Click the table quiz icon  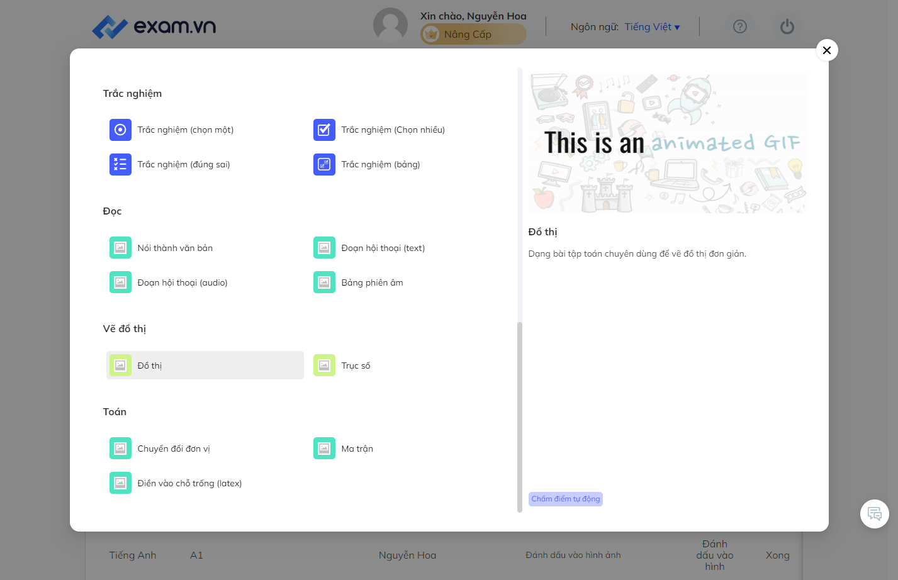click(324, 164)
